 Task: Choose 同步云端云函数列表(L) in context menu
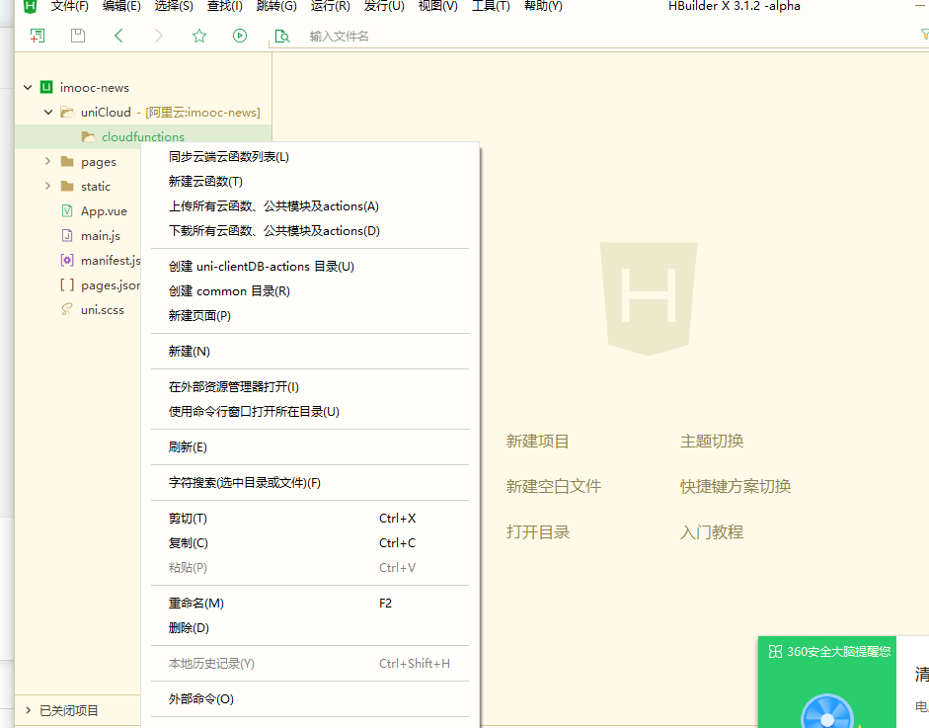pos(310,157)
